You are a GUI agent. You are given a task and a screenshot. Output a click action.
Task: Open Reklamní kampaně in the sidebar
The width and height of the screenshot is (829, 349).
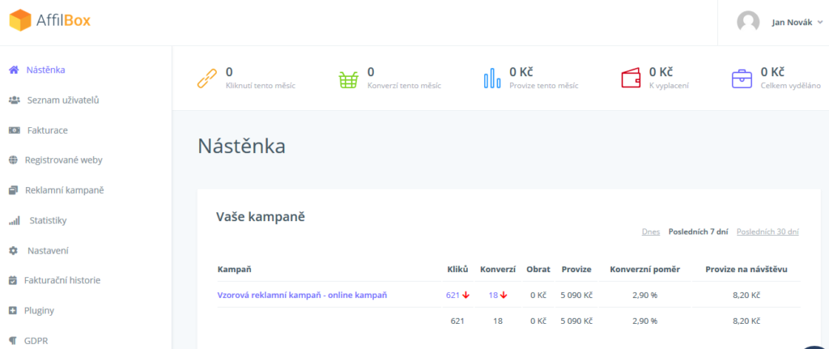[x=65, y=190]
